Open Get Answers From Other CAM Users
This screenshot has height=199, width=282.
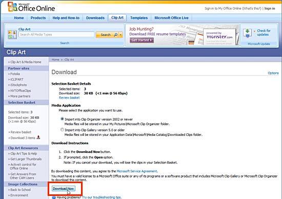[23, 176]
